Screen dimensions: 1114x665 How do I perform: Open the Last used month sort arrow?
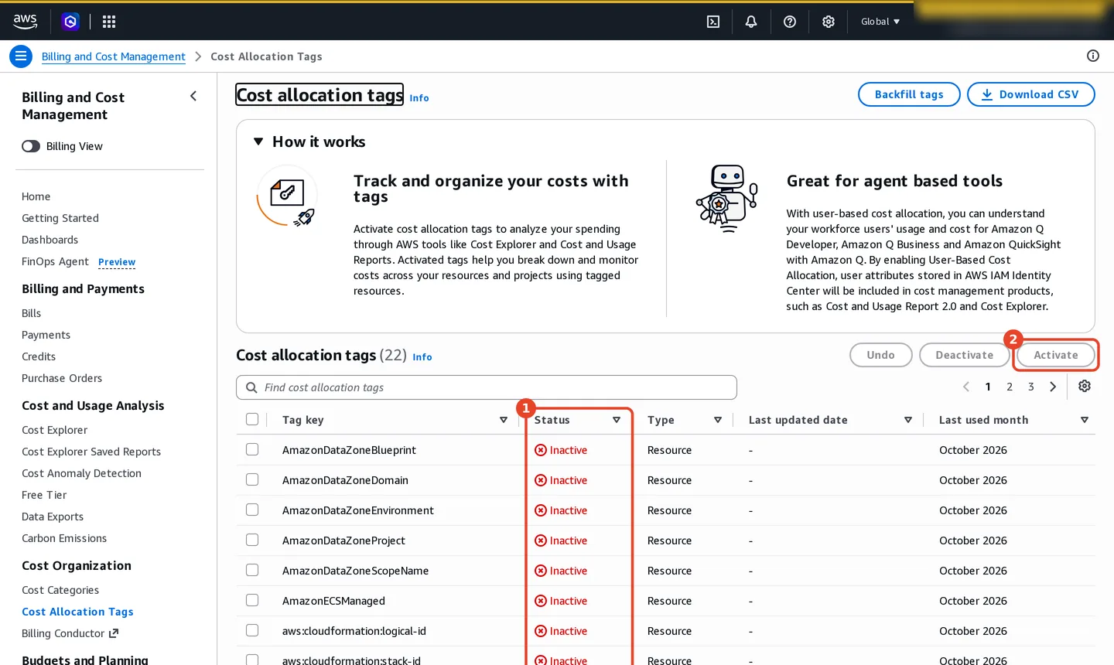tap(1085, 420)
